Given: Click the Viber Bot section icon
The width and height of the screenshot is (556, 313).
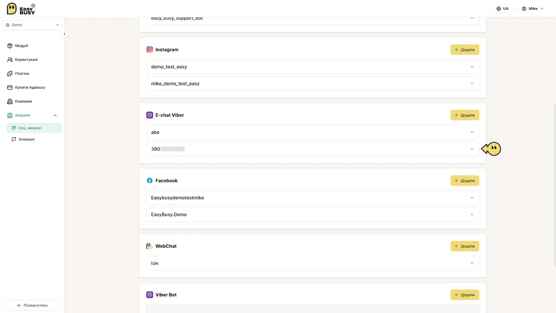Looking at the screenshot, I should pyautogui.click(x=150, y=295).
